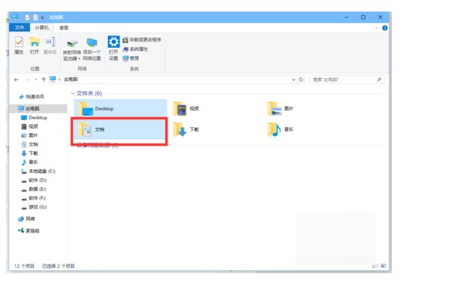Click the search this PC input box
This screenshot has width=463, height=308.
(344, 79)
